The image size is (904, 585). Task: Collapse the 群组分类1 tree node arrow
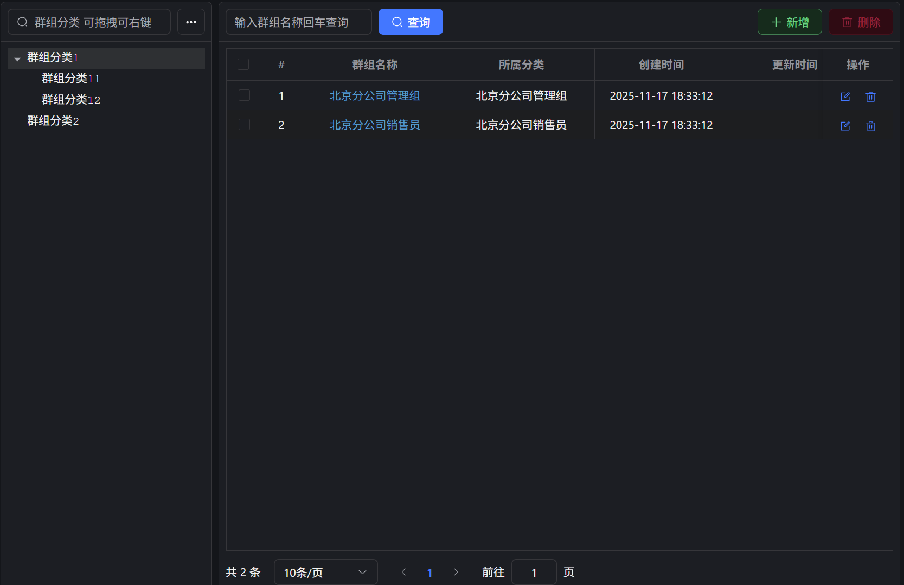[x=17, y=59]
